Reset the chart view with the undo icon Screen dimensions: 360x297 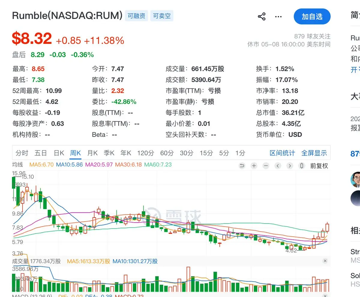(x=242, y=166)
